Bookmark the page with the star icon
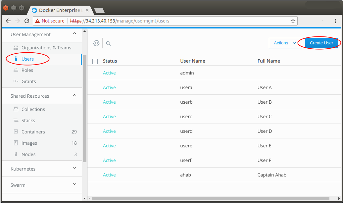The image size is (343, 203). pyautogui.click(x=293, y=21)
